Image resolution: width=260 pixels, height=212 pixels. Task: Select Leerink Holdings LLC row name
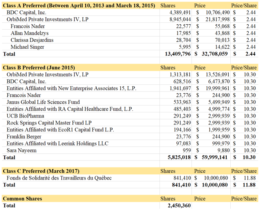(57, 143)
